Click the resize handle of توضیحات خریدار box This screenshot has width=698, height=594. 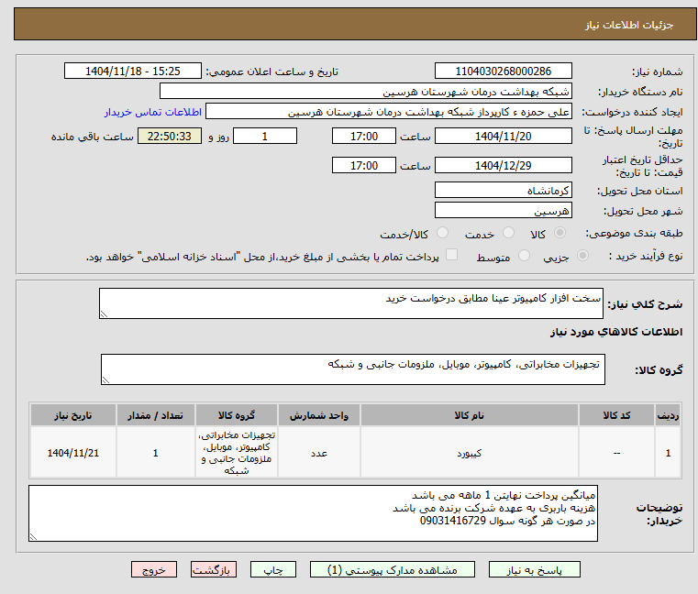33,537
